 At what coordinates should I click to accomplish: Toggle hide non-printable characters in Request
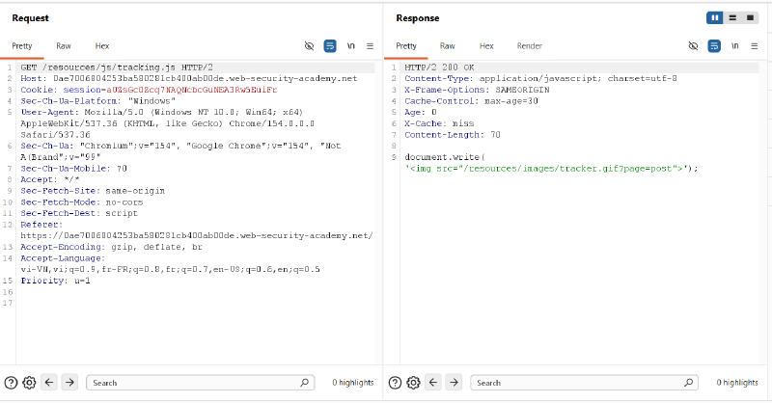point(309,45)
